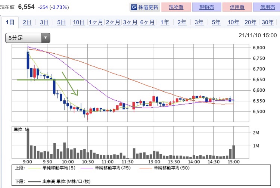Click the 単純移動平均(25) legend entry
The width and height of the screenshot is (280, 188).
coord(106,168)
